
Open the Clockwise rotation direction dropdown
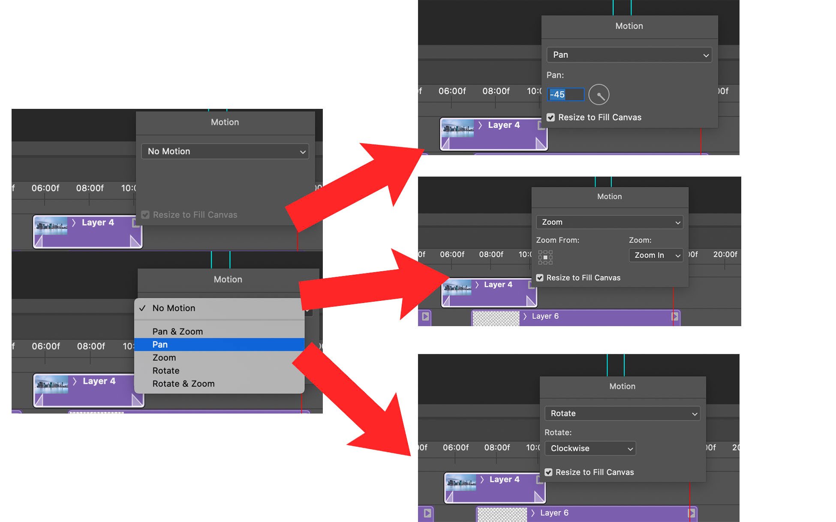590,448
